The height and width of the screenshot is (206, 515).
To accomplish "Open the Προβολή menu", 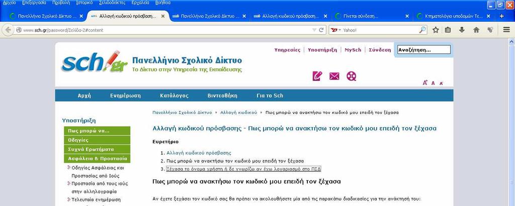I will (61, 3).
